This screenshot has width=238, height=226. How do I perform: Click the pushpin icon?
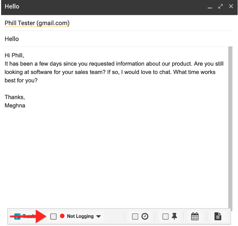174,216
